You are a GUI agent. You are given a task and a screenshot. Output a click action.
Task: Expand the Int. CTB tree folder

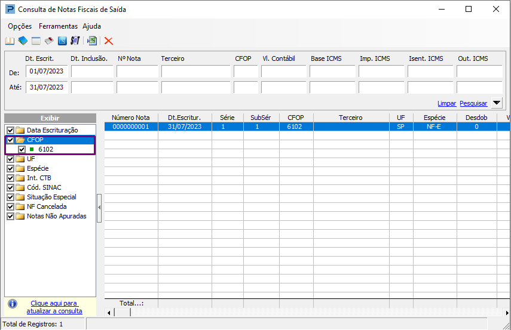pos(20,178)
